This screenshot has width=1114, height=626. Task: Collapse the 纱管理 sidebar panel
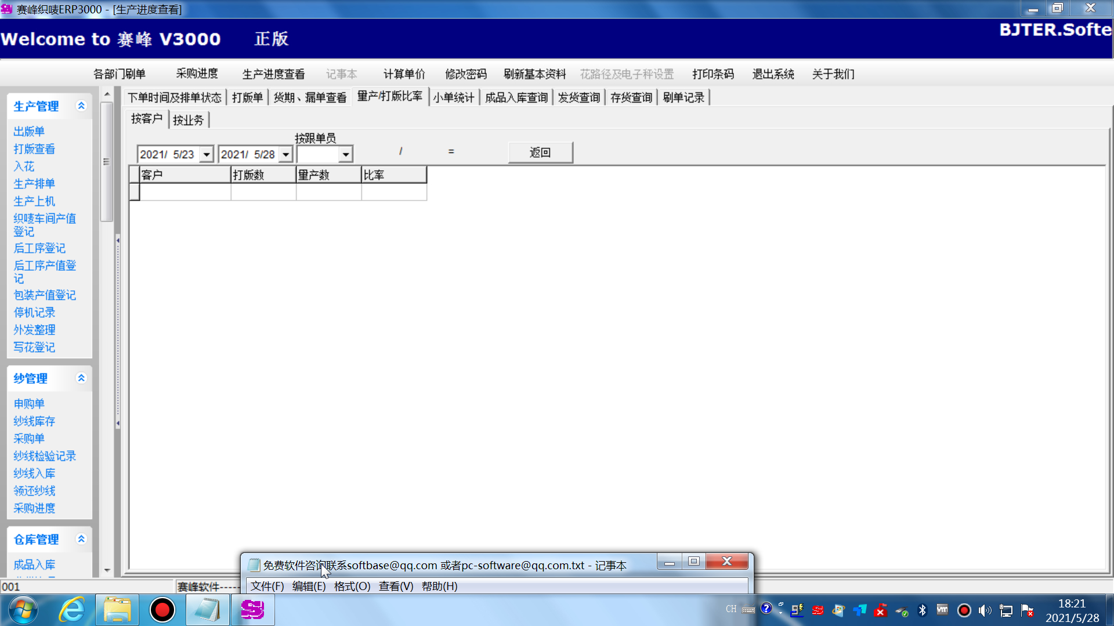[x=81, y=378]
